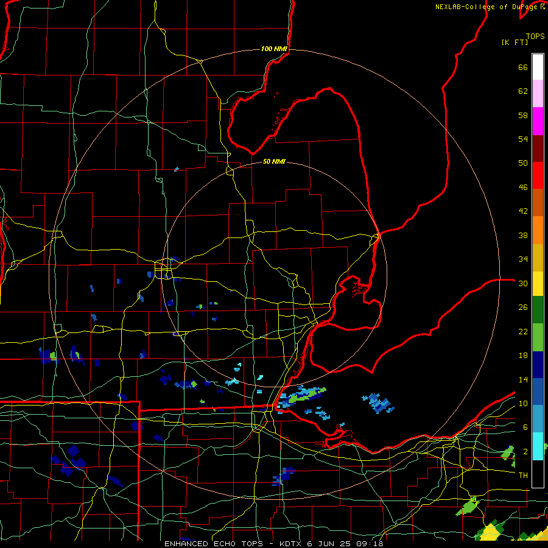Viewport: 548px width, 548px height.
Task: Click the TH threshold legend label
Action: pos(523,476)
